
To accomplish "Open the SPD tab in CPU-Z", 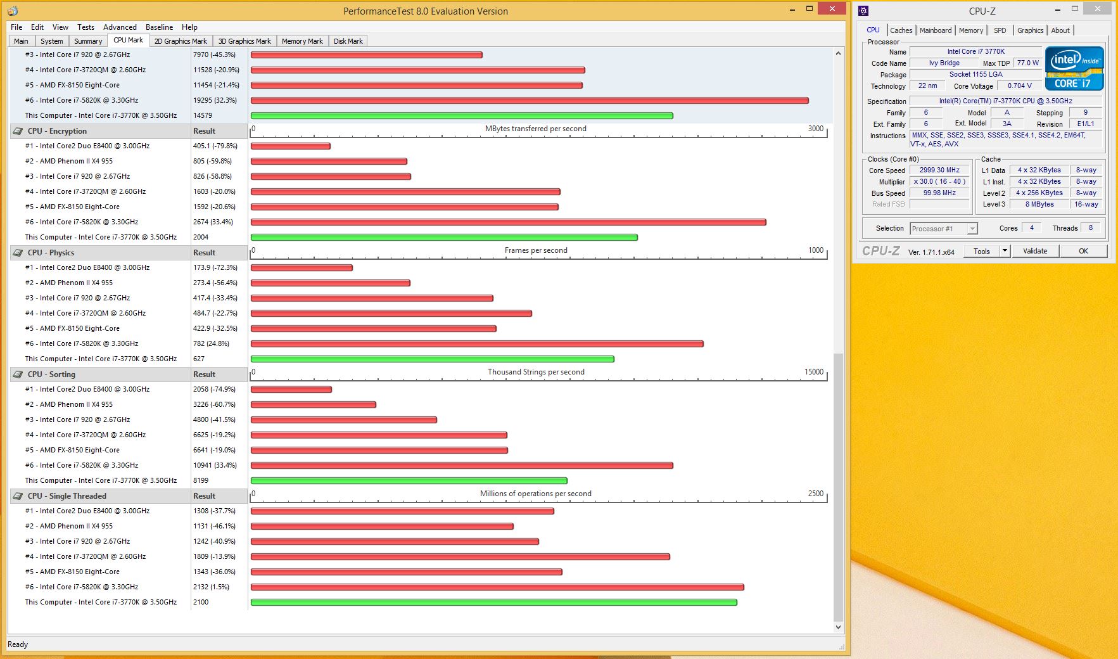I will [x=1000, y=30].
